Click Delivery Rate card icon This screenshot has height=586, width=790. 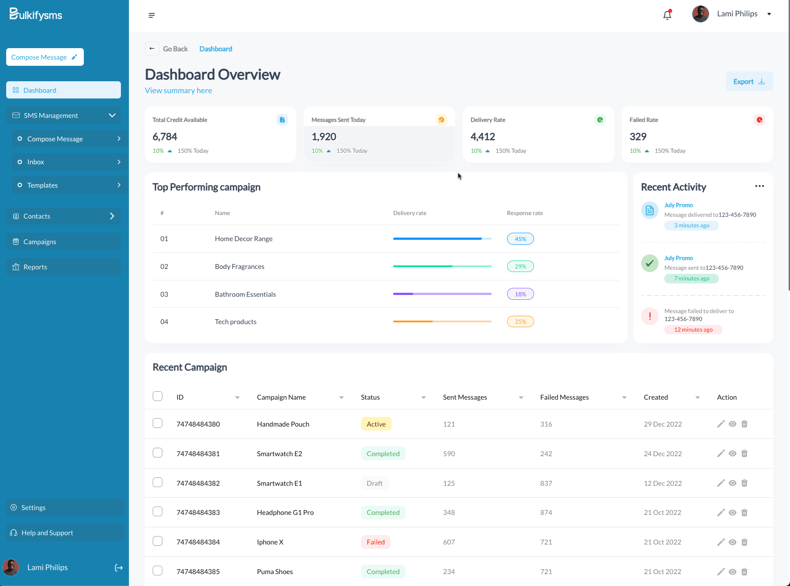600,120
